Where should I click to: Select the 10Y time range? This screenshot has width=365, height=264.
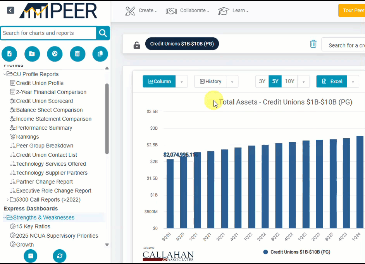click(289, 81)
